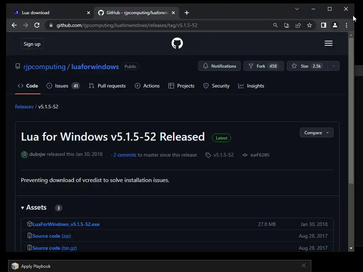Screen dimensions: 363x272
Task: Bookmark this page with the star icon
Action: (x=309, y=25)
